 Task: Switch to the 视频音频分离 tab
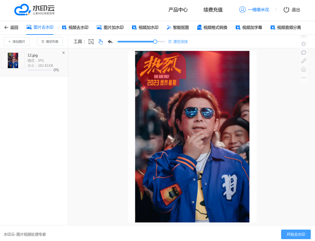pyautogui.click(x=289, y=27)
